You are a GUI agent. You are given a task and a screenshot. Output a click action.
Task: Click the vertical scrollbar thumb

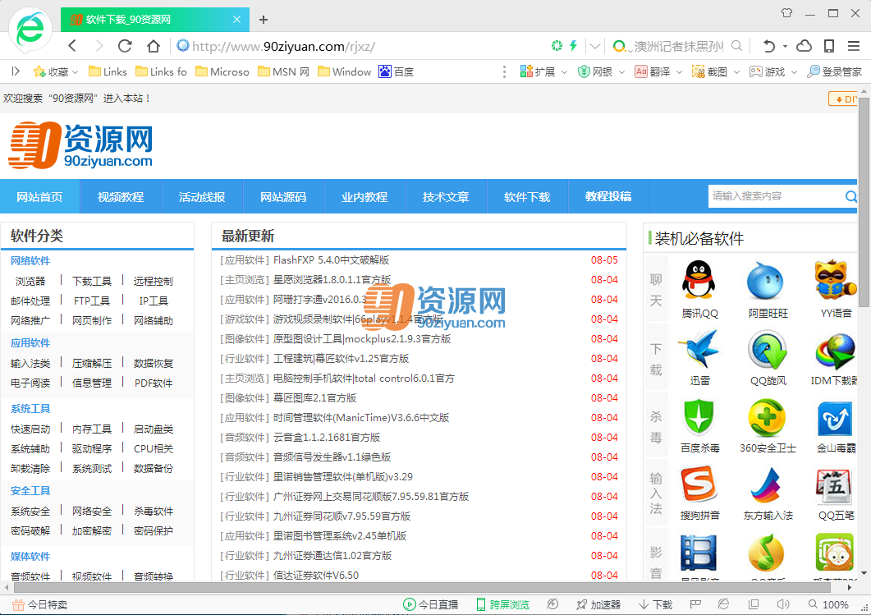tap(864, 201)
